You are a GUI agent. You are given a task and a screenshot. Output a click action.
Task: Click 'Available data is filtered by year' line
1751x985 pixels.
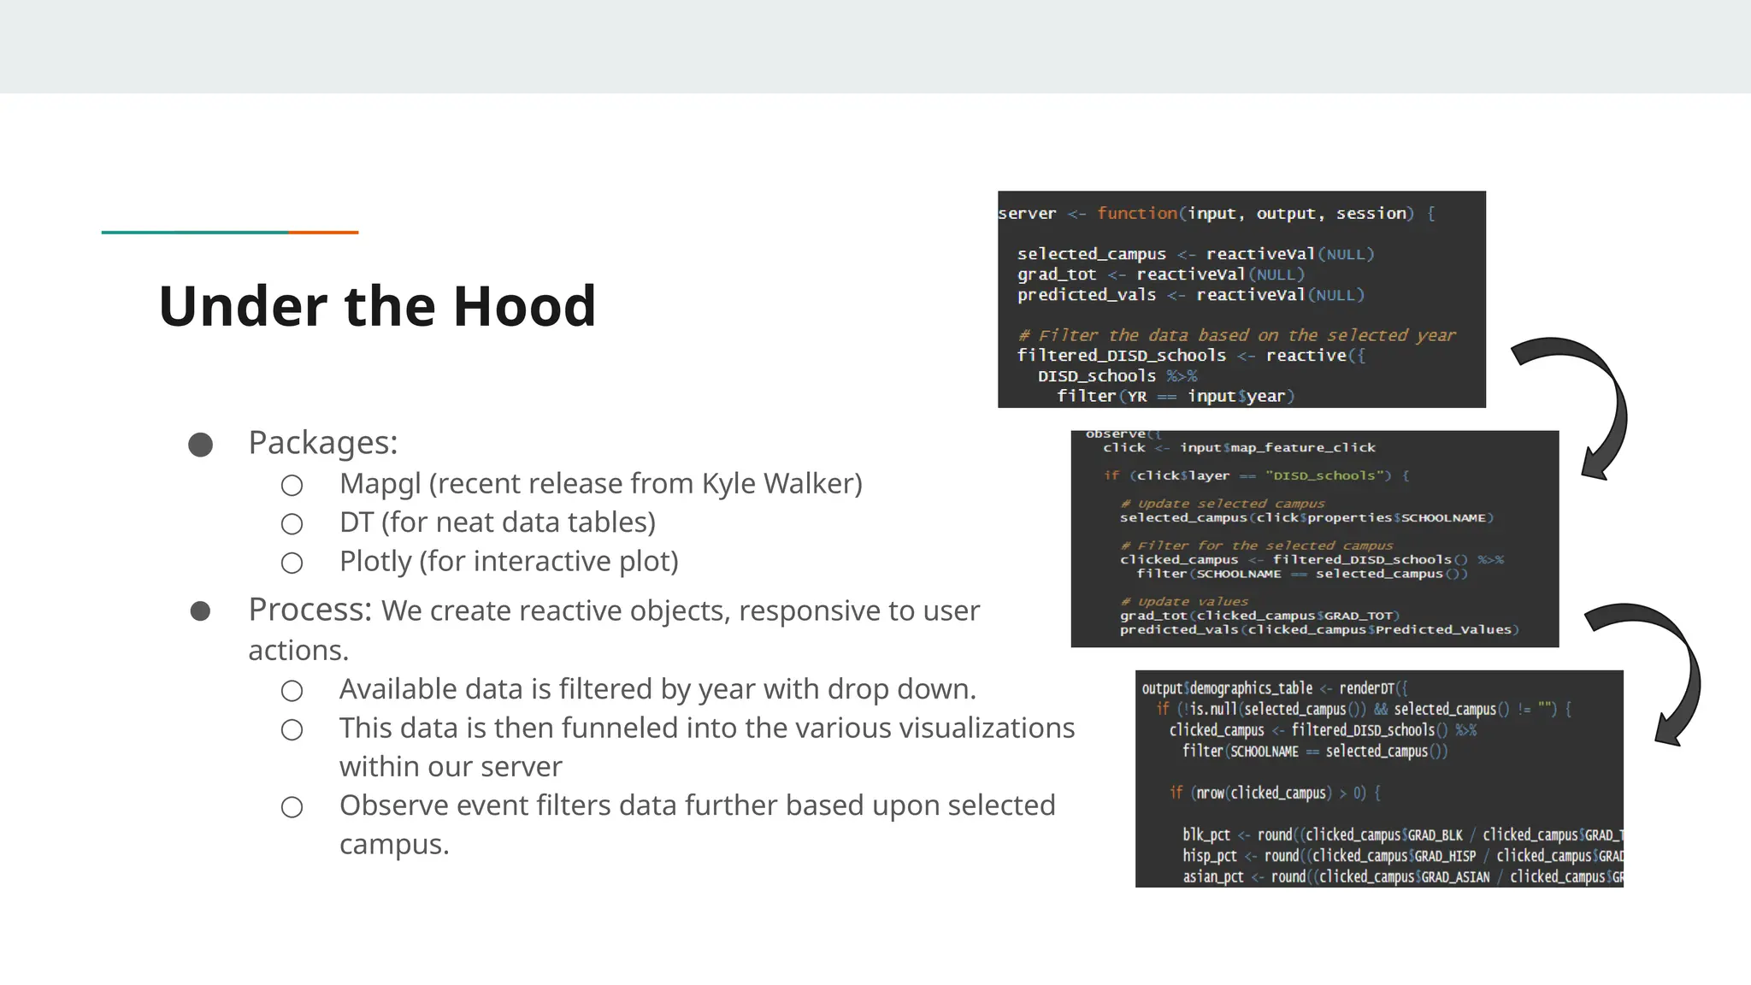[x=657, y=689]
